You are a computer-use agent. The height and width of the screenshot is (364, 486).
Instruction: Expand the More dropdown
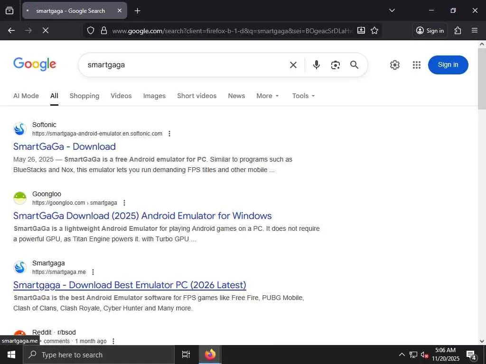click(x=268, y=96)
